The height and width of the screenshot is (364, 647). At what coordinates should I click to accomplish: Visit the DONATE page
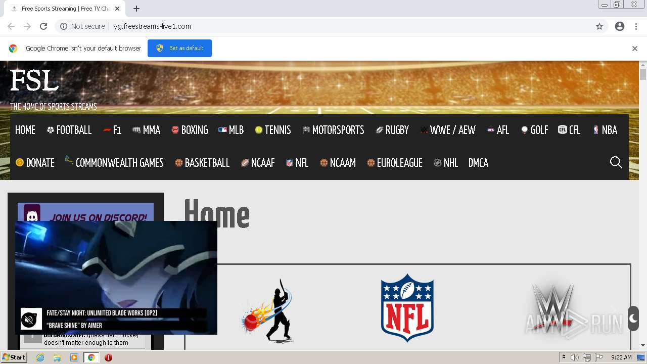point(35,163)
